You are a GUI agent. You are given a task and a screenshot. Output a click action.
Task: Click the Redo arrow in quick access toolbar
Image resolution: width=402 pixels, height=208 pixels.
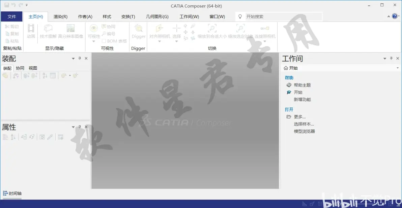point(21,5)
